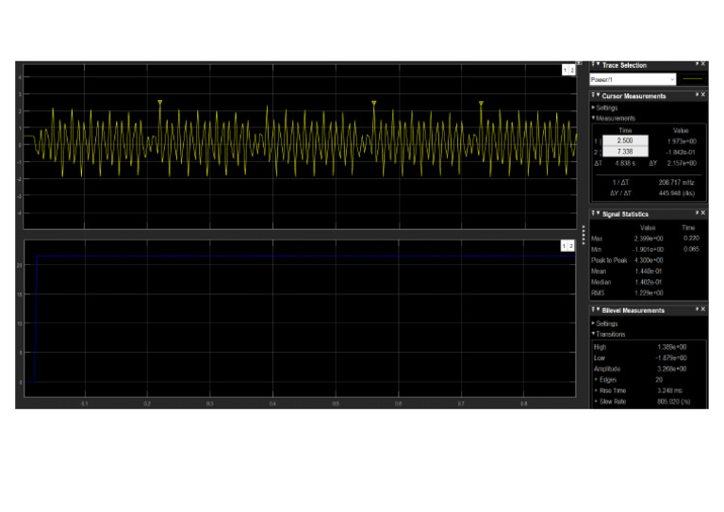The image size is (724, 512).
Task: Click the '2' badge on the lower plot
Action: 570,245
